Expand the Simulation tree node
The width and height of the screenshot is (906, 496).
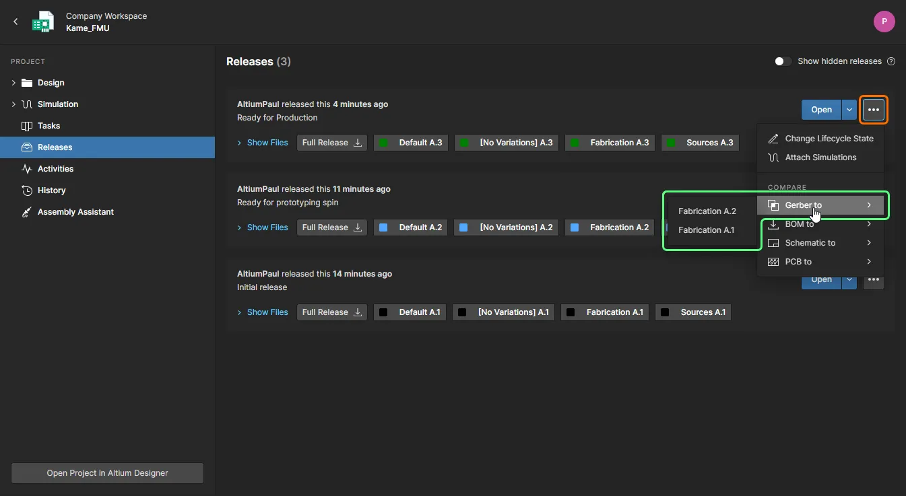(x=13, y=104)
